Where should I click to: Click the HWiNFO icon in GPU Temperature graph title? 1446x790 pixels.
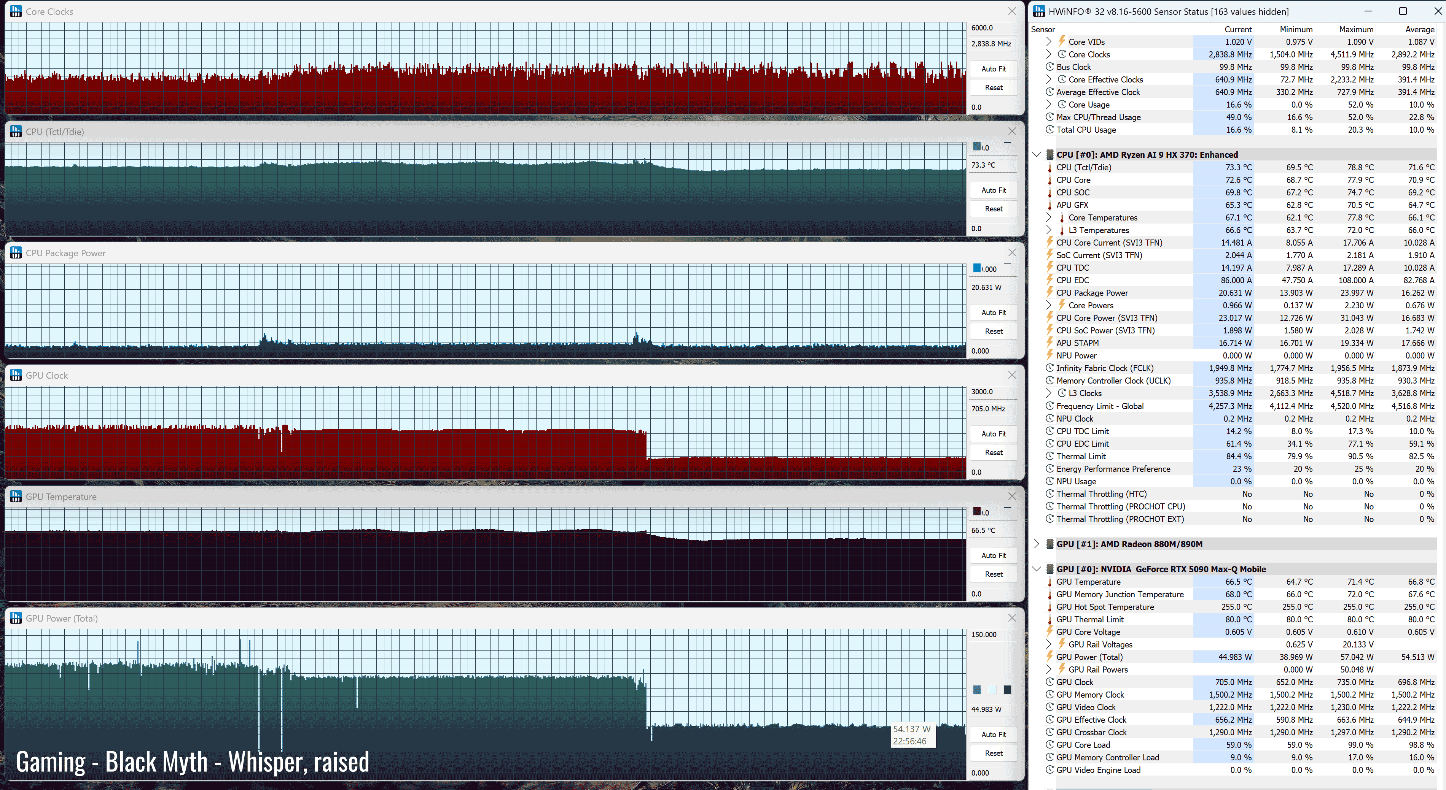(16, 497)
